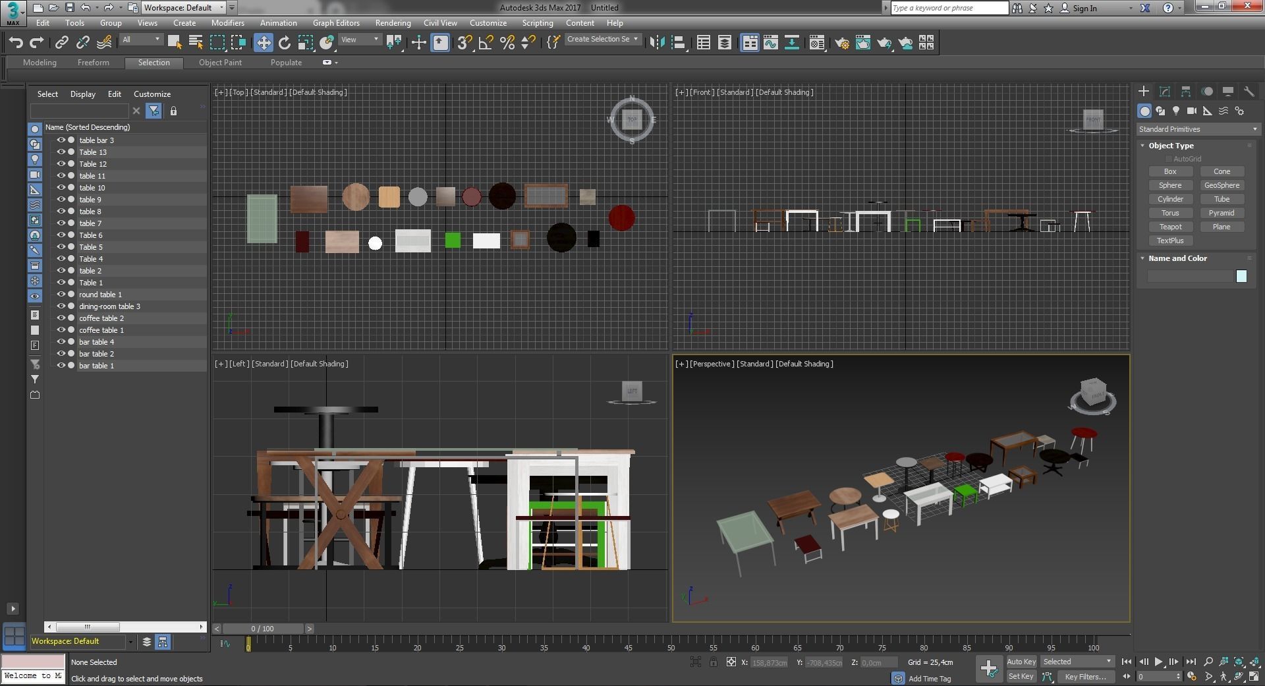Toggle the Angle Snap icon
Screen dimensions: 1265x686
click(x=486, y=43)
